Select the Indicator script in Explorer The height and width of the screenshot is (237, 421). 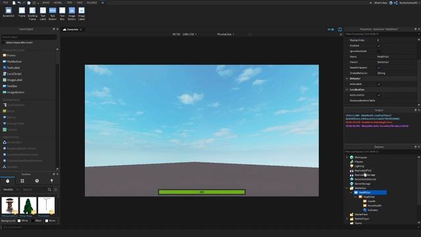371,210
